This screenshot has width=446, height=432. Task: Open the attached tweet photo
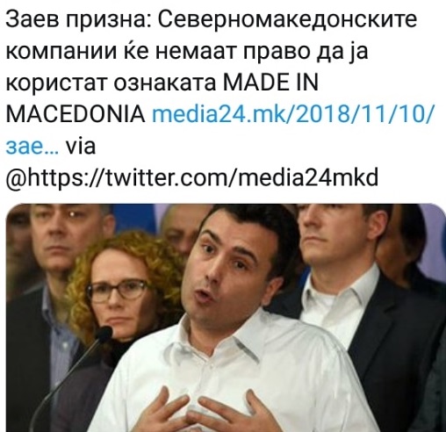click(226, 318)
